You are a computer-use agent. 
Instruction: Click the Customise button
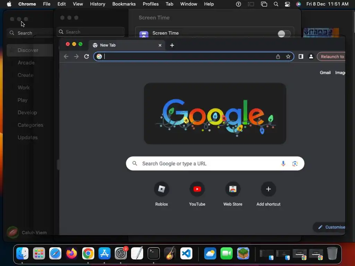click(x=330, y=227)
